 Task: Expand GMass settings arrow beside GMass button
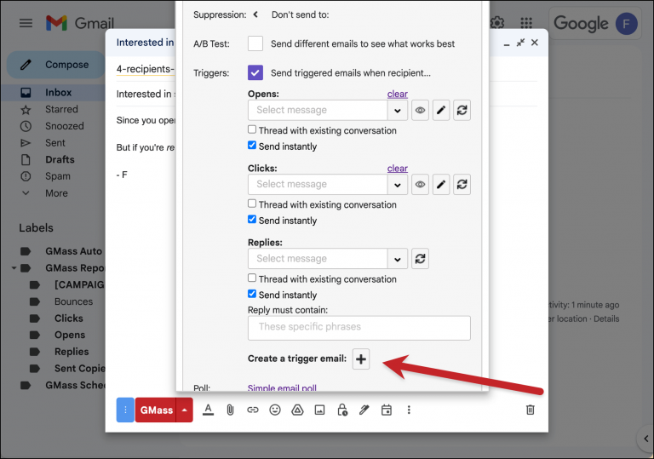click(185, 410)
